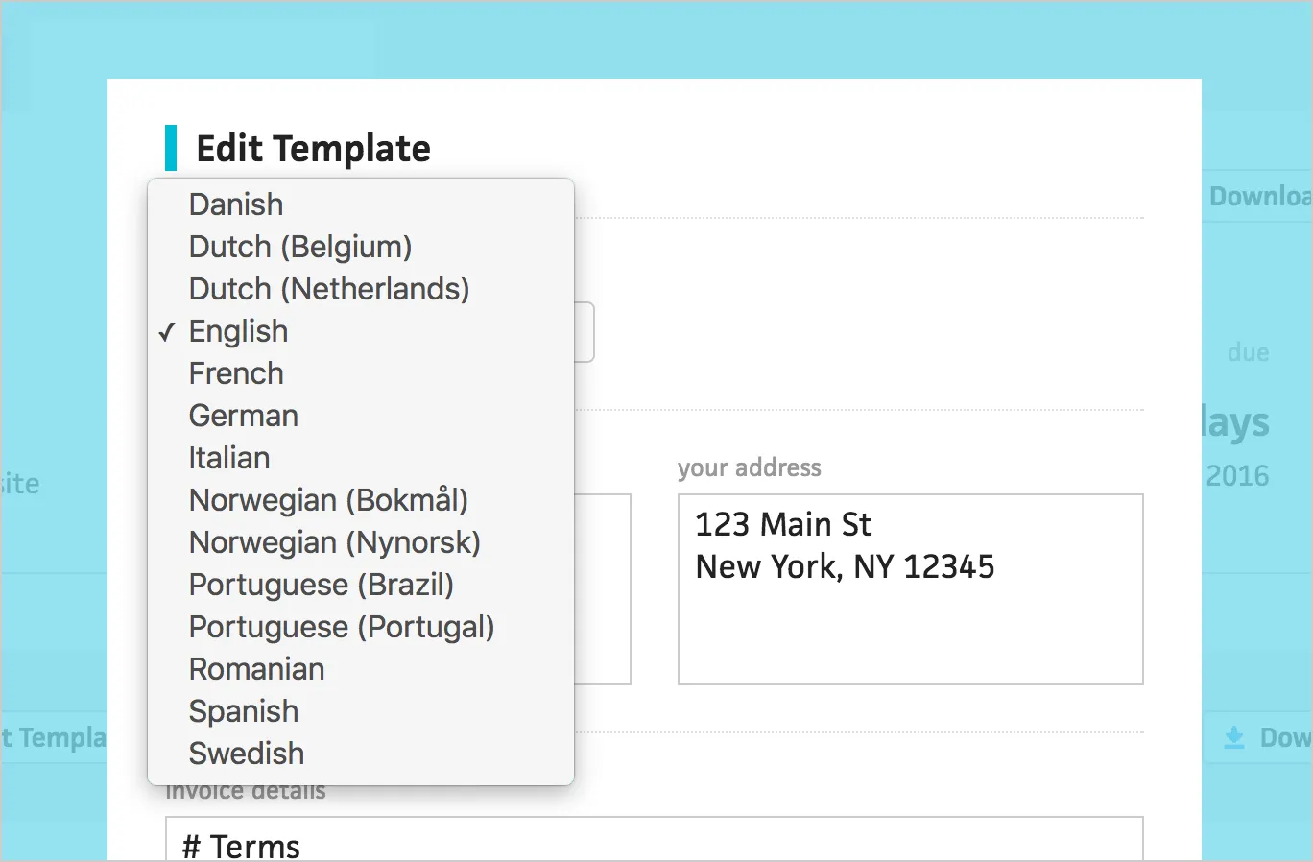Choose Italian from the language dropdown

coord(228,458)
